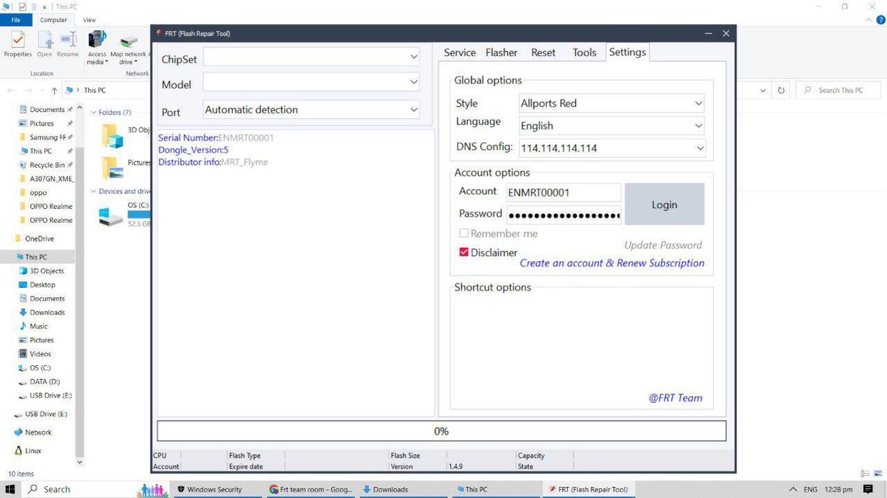
Task: Open Create an account & Renew Subscription link
Action: coord(612,263)
